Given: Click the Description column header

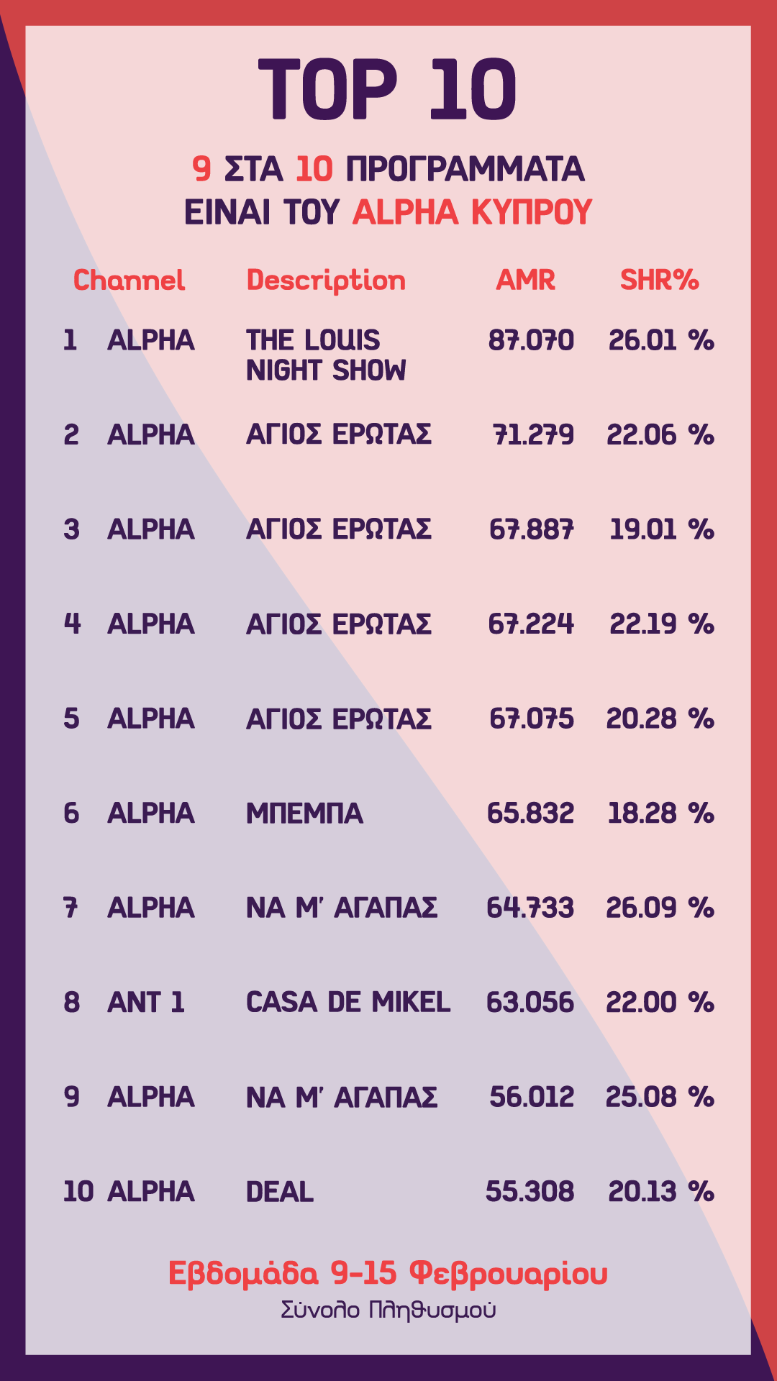Looking at the screenshot, I should click(x=326, y=281).
